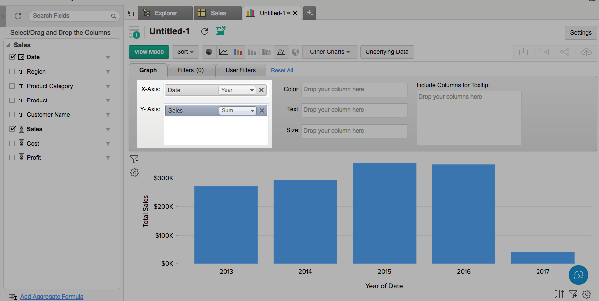
Task: Click the 2015 bar in the chart
Action: (x=384, y=213)
